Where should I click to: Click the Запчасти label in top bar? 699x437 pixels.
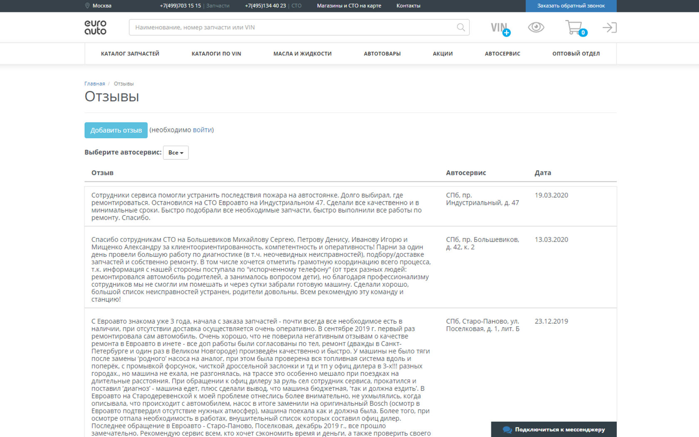[218, 6]
